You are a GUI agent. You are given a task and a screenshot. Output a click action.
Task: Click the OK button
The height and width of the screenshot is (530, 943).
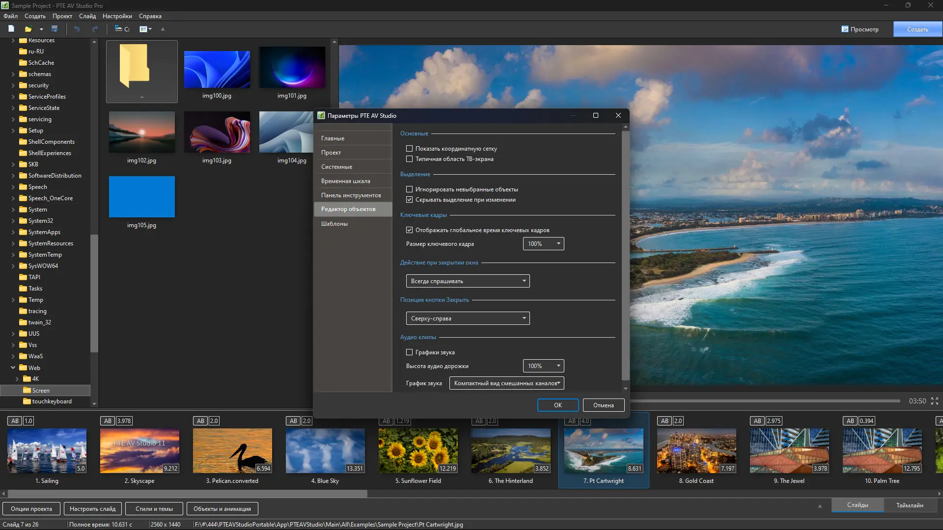tap(557, 405)
